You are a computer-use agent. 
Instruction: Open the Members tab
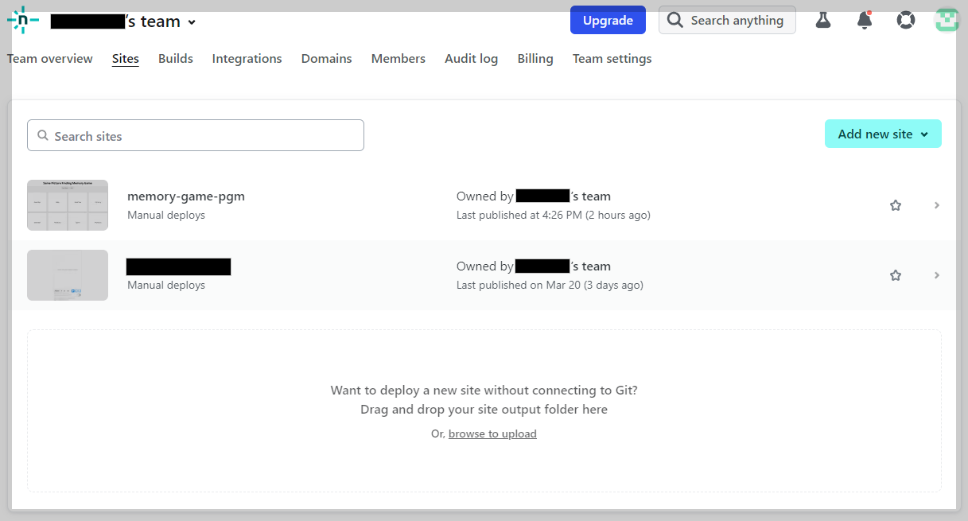(398, 59)
